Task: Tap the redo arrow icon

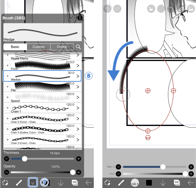Action: pyautogui.click(x=117, y=9)
